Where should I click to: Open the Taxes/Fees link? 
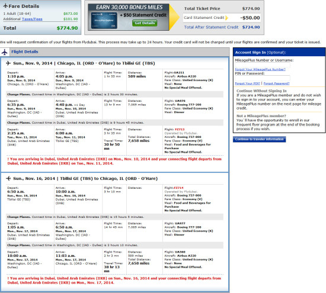(32, 19)
